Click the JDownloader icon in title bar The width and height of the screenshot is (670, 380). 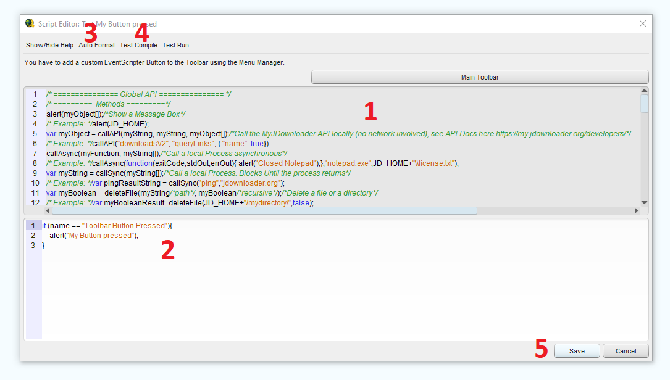coord(30,23)
